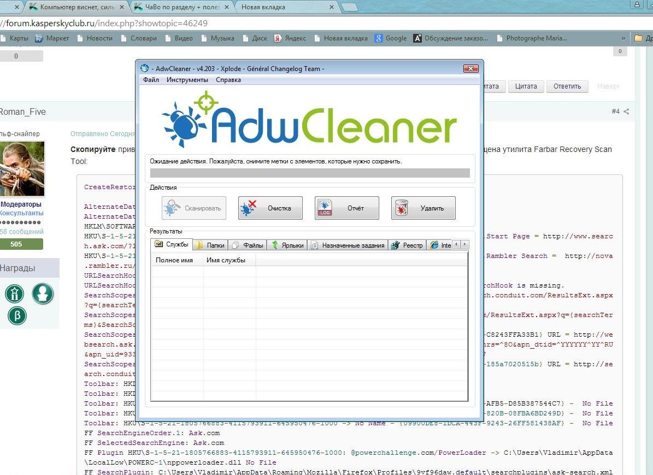The image size is (653, 475).
Task: Start scan with Сканировать button
Action: 193,208
